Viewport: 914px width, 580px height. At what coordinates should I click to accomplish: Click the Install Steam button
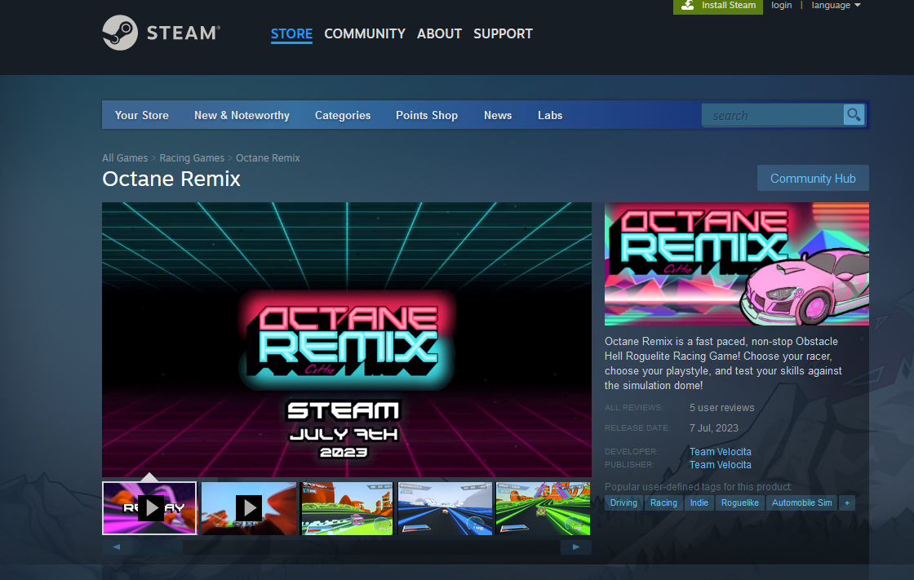click(x=718, y=6)
